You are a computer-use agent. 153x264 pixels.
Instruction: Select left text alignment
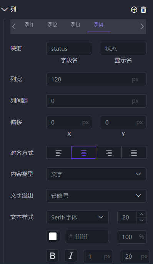(x=59, y=153)
